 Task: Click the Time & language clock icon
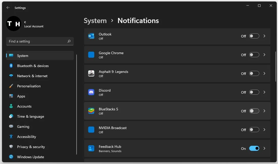coord(11,116)
